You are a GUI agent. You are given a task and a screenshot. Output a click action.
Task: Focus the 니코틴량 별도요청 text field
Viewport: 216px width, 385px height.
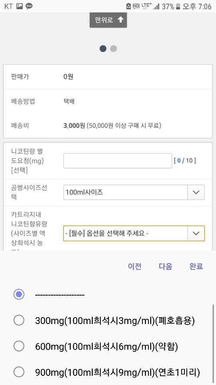[x=118, y=161]
